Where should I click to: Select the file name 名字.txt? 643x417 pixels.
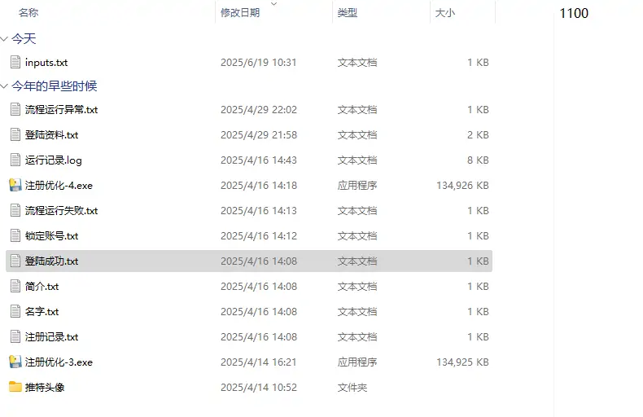point(42,311)
